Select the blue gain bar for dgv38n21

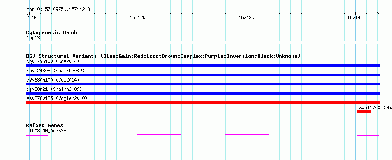[x=203, y=93]
